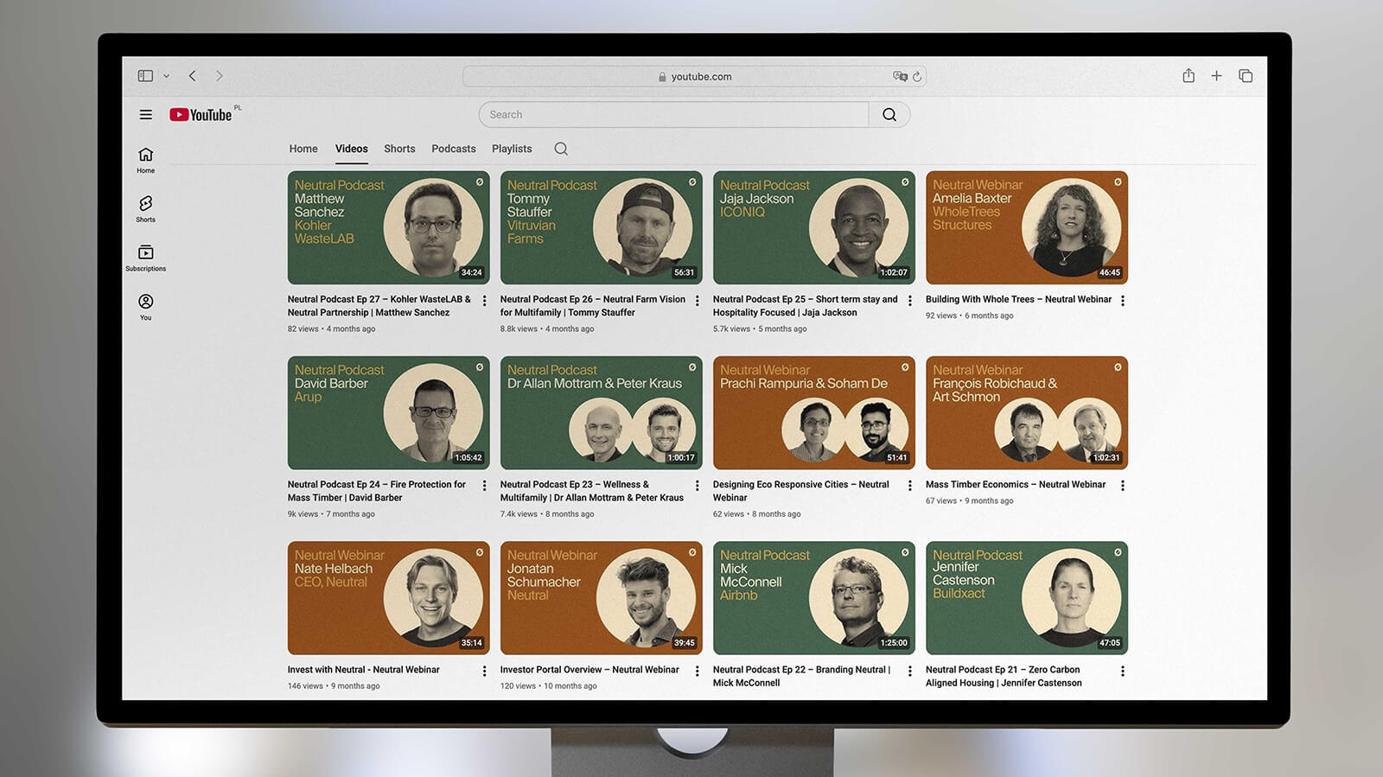Open 'Investor Portal Overview' video title

(590, 670)
